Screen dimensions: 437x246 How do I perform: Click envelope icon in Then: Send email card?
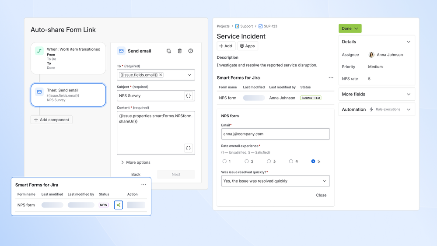click(x=39, y=92)
